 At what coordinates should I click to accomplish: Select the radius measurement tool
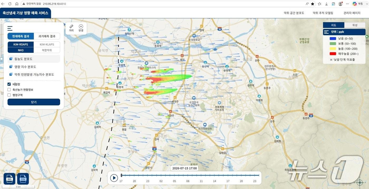81,28
